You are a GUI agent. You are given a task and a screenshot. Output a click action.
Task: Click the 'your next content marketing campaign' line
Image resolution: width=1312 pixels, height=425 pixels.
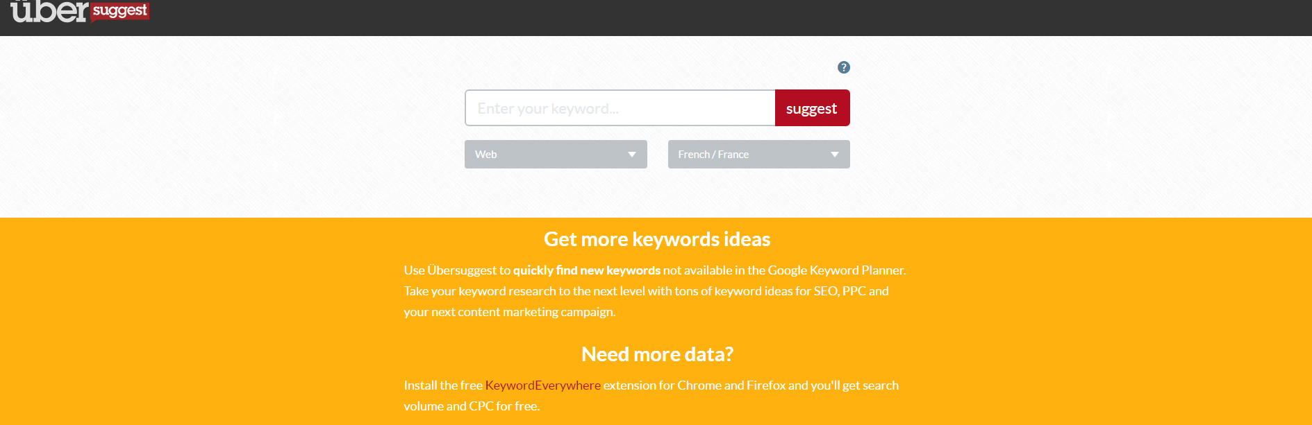509,312
